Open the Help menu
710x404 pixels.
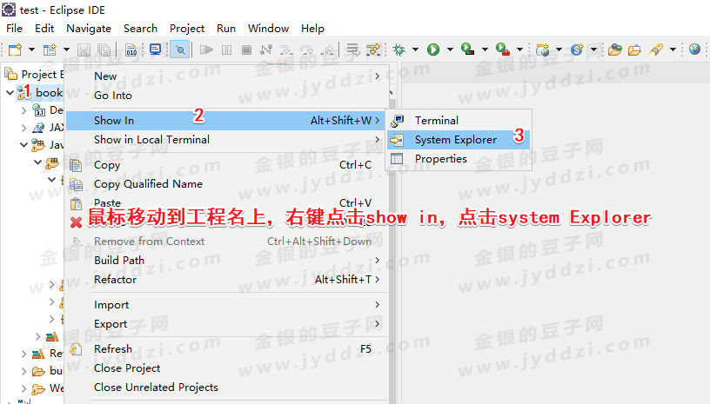[x=313, y=28]
